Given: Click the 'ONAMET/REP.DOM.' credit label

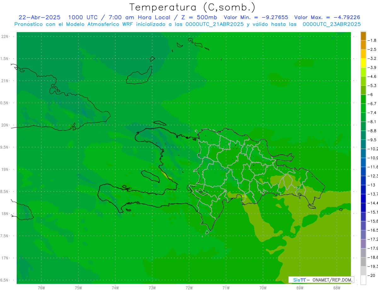Looking at the screenshot, I should (333, 280).
